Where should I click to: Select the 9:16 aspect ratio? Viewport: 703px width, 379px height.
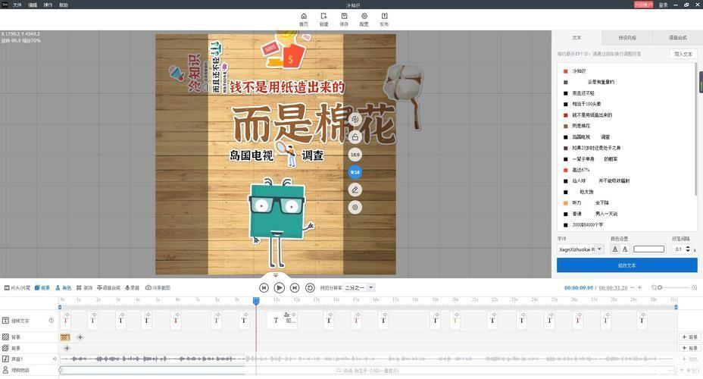(355, 172)
